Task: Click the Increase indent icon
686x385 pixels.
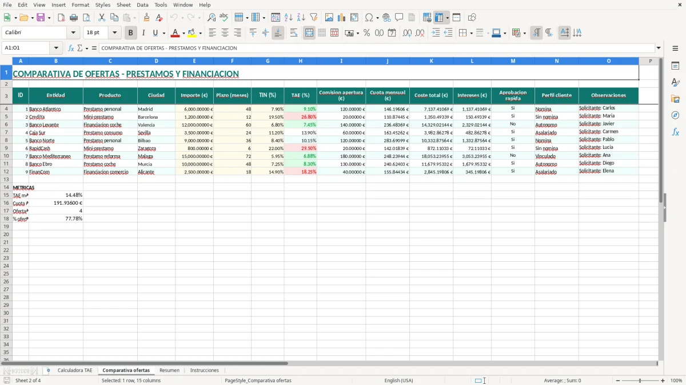Action: [436, 33]
